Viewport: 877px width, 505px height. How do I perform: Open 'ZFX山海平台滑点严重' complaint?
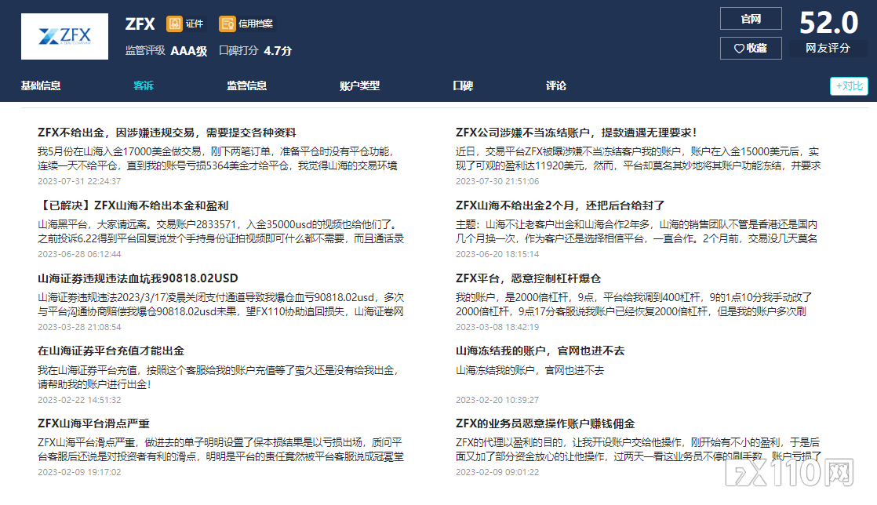[93, 423]
